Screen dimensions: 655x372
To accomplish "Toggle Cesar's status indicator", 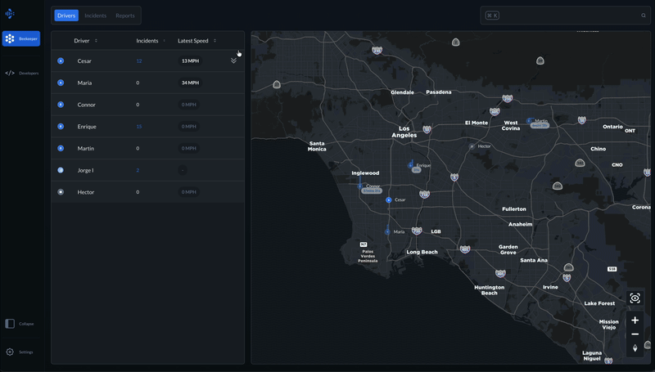I will click(x=61, y=61).
